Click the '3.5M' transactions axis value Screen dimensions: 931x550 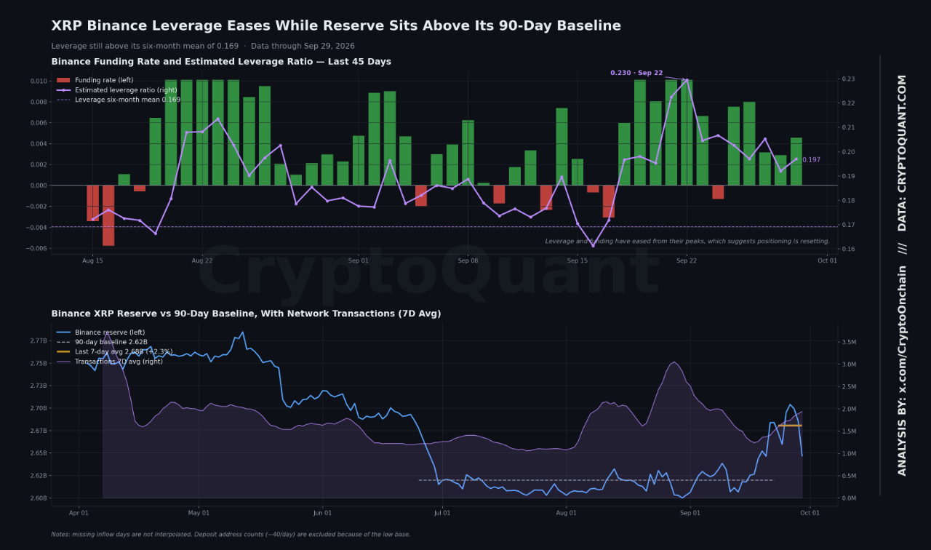pyautogui.click(x=850, y=342)
